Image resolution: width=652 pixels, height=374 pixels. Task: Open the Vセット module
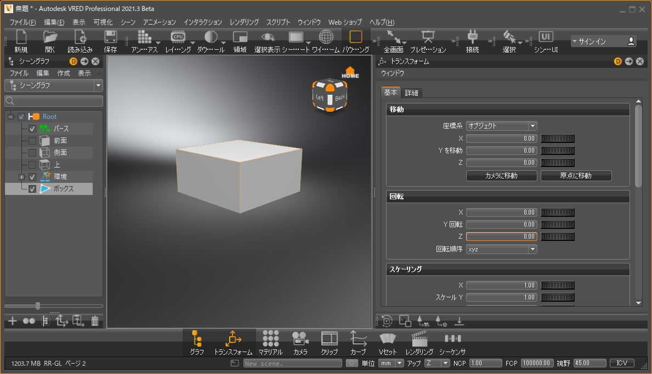point(388,343)
